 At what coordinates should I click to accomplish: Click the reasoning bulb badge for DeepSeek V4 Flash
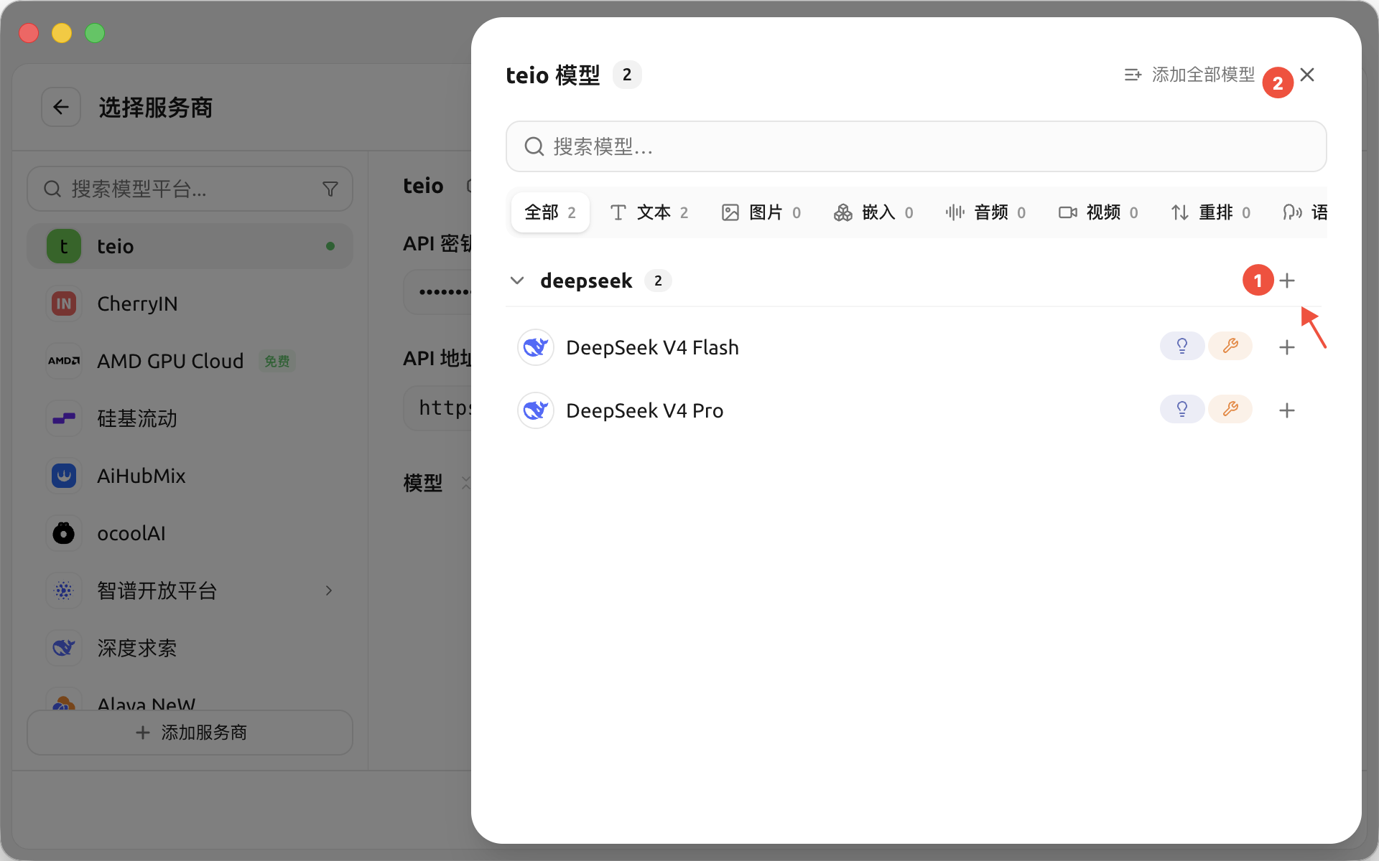pos(1181,347)
